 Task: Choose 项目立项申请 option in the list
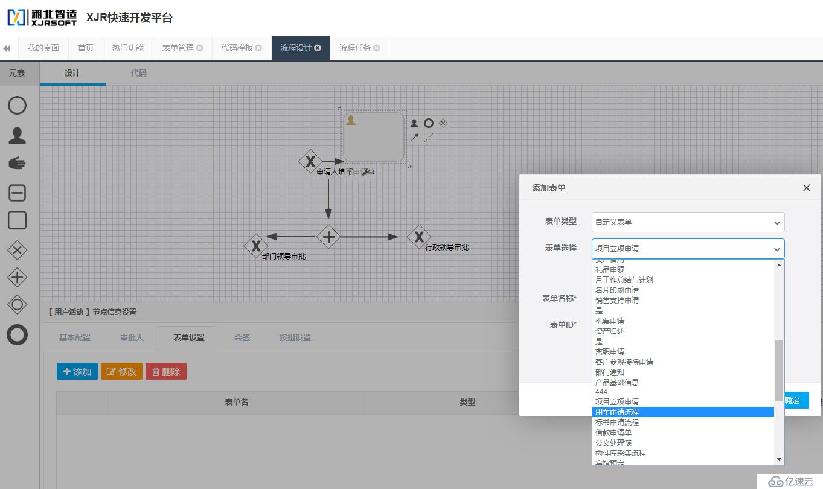click(x=683, y=402)
